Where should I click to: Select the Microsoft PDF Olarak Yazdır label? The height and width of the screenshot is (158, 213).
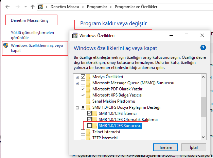tap(117, 89)
